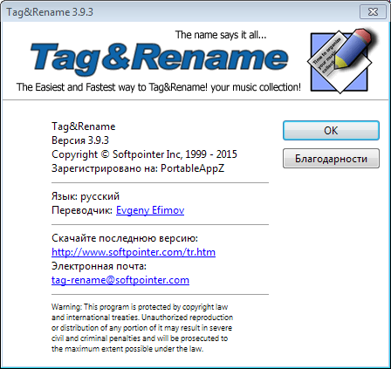
Task: Click the Переводчик: label
Action: [82, 210]
